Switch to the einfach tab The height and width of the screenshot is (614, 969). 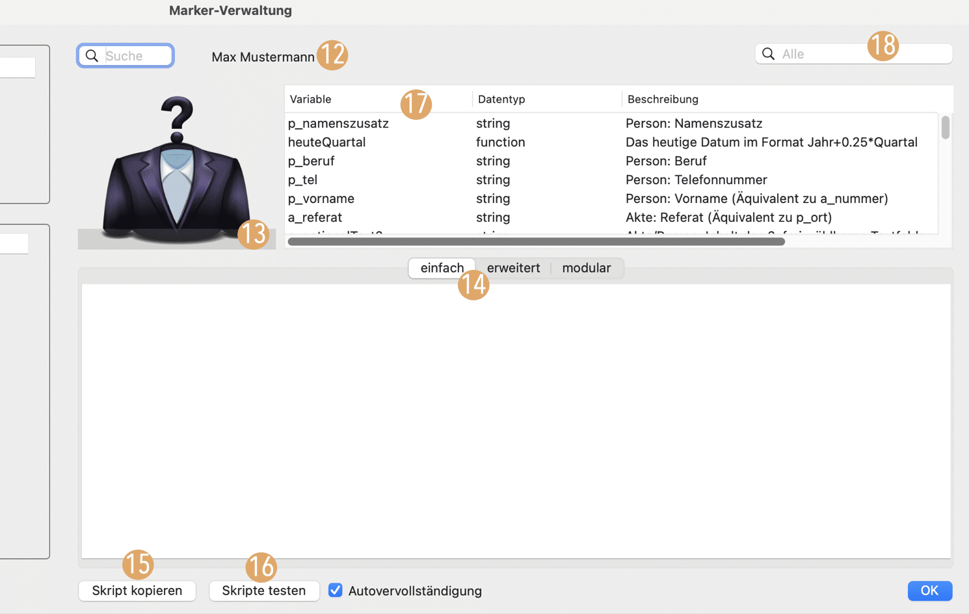[442, 268]
